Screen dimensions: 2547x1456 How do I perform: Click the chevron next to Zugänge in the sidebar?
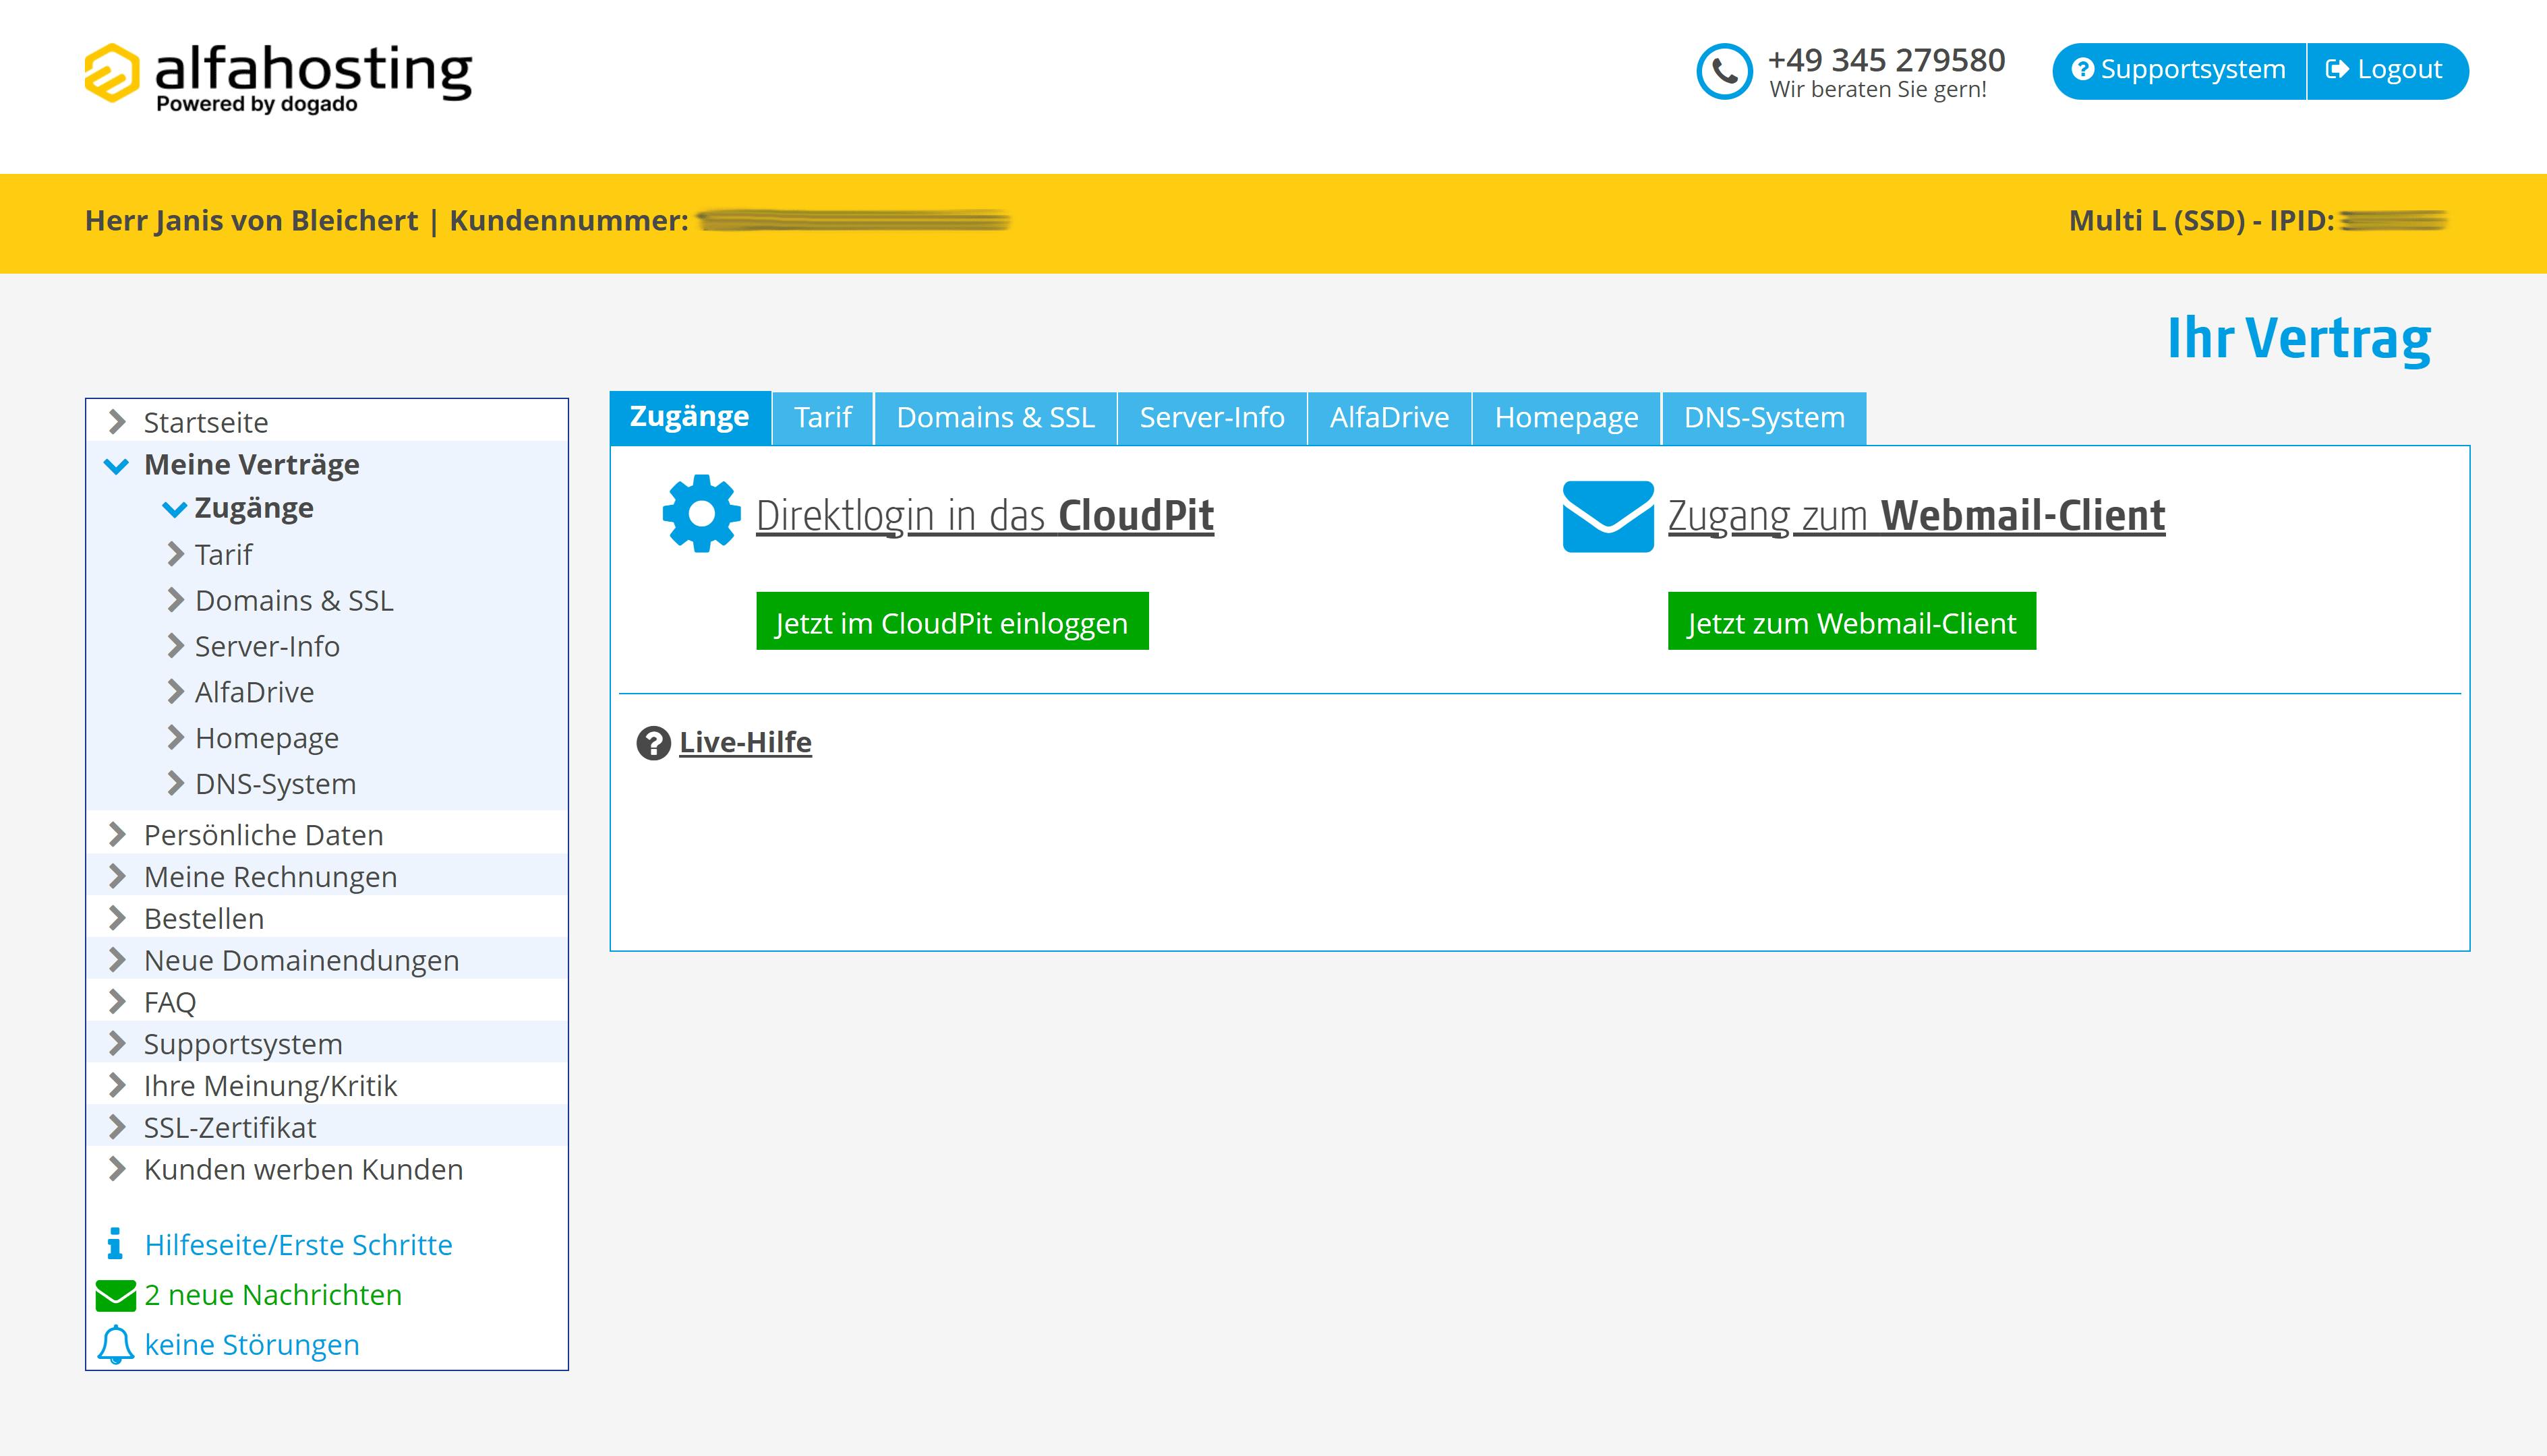174,509
